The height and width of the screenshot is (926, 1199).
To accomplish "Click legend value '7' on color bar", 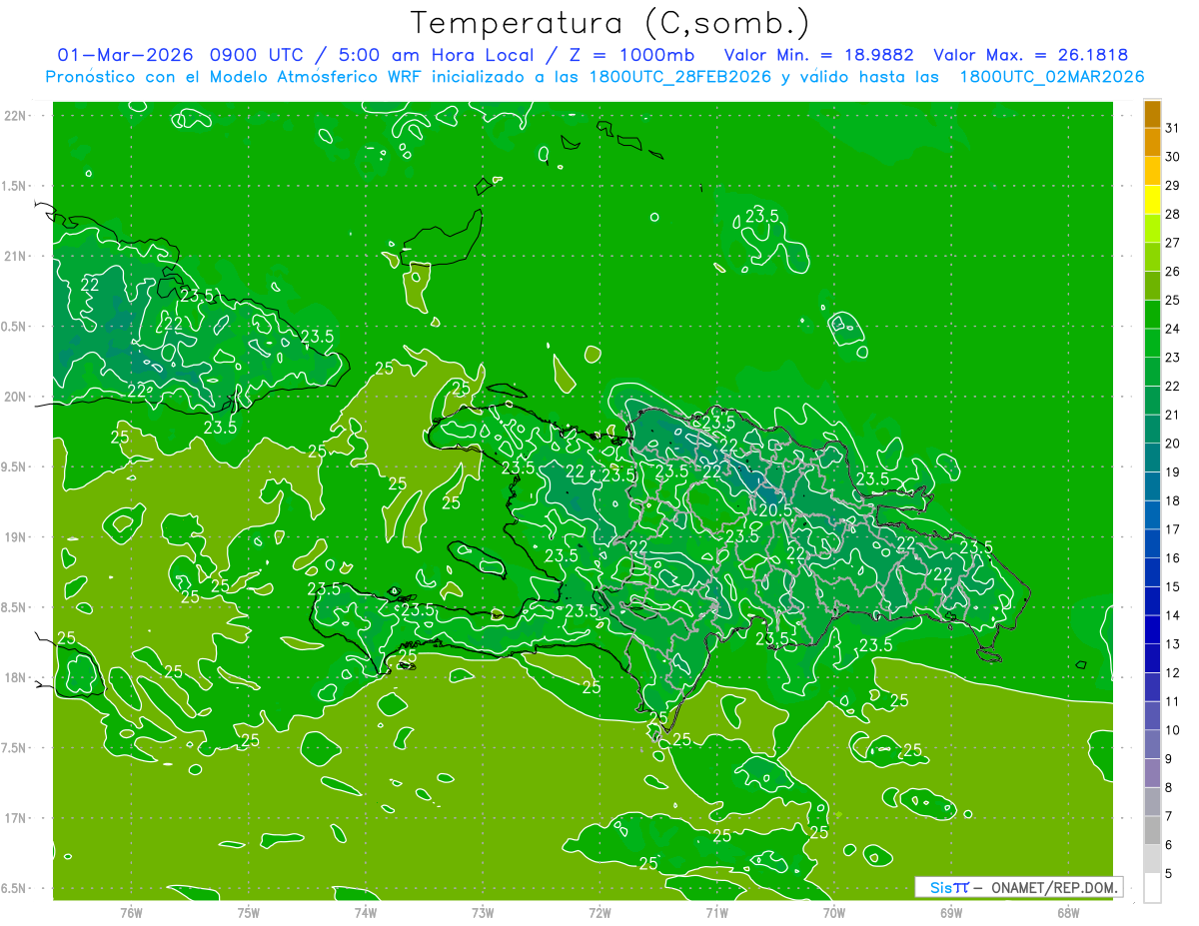I will coord(1169,816).
